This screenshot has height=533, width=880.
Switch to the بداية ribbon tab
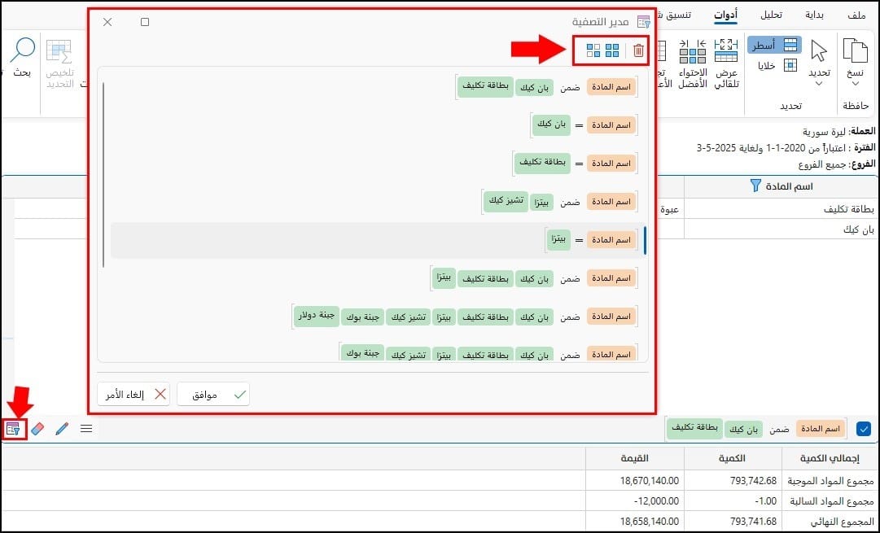tap(814, 15)
